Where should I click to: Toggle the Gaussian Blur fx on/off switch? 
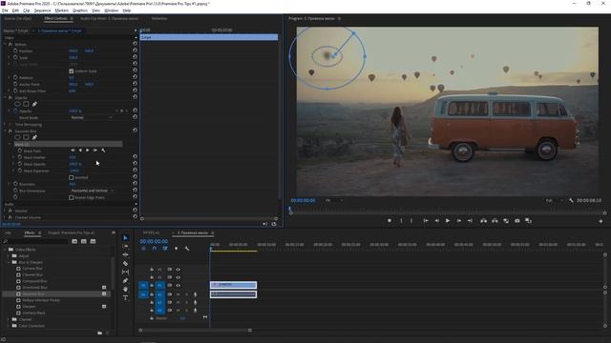11,131
